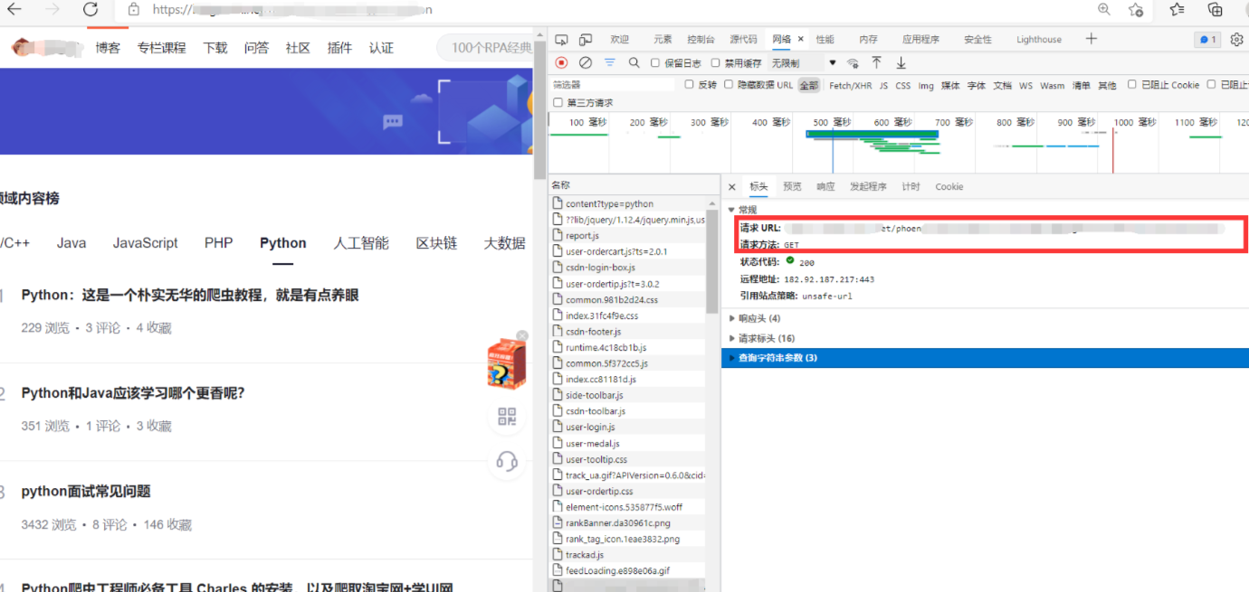
Task: Expand the 请求标头 (16) section
Action: click(x=761, y=338)
